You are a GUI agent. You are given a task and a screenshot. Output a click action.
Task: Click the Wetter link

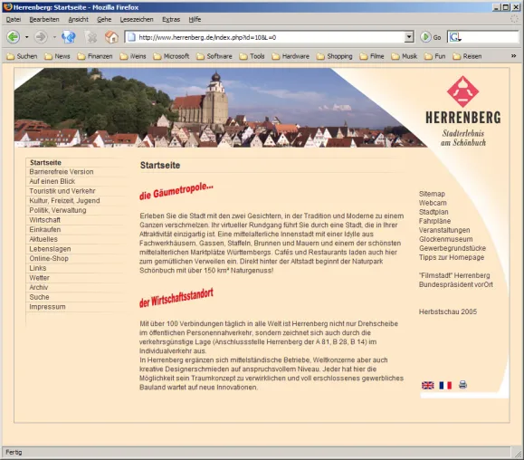click(x=39, y=278)
